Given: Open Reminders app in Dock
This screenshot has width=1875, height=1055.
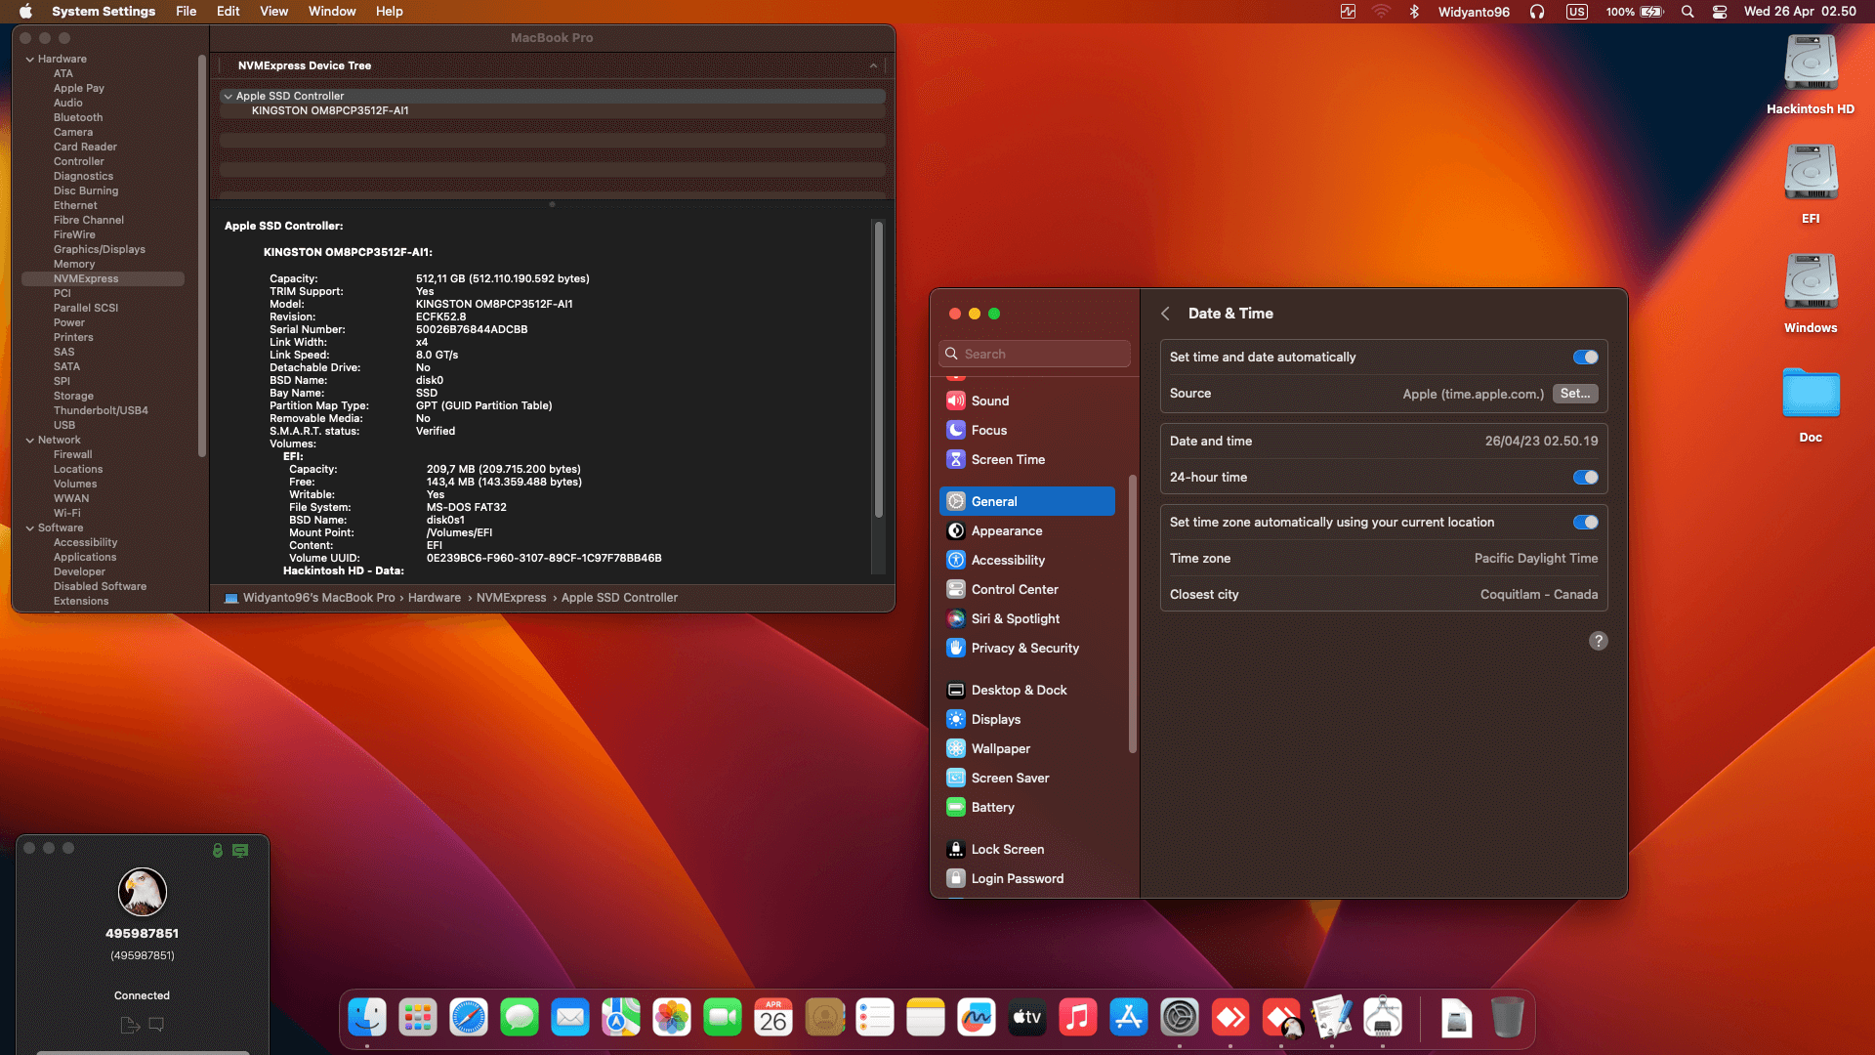Looking at the screenshot, I should (875, 1018).
